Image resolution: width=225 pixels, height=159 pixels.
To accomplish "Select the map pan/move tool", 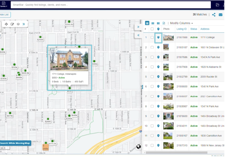I will pyautogui.click(x=6, y=24).
